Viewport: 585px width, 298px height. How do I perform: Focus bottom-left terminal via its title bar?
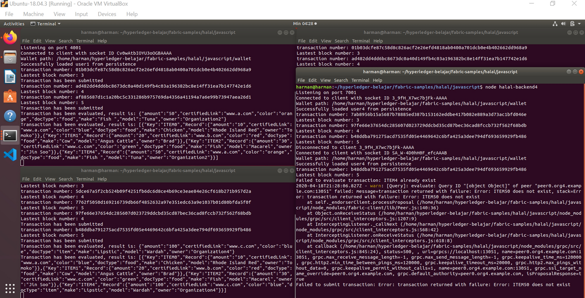pos(158,170)
